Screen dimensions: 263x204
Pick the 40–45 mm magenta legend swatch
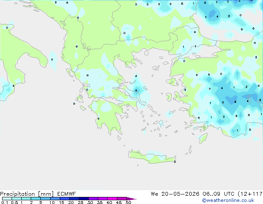click(x=112, y=199)
